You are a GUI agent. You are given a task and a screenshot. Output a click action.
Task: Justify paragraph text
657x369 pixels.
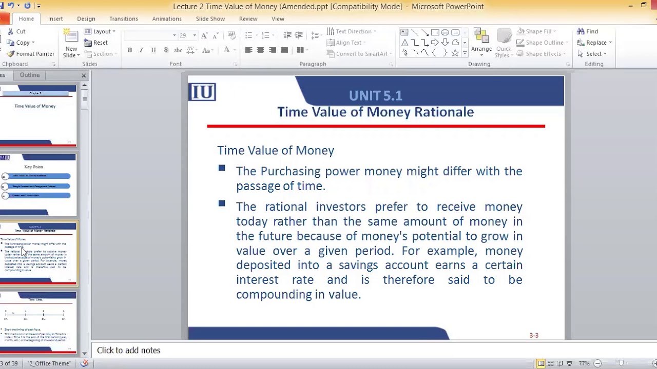284,50
